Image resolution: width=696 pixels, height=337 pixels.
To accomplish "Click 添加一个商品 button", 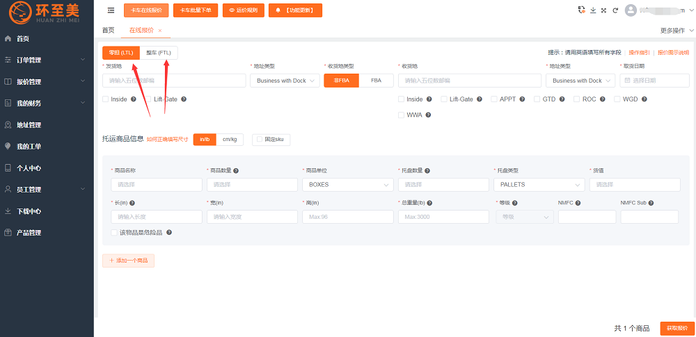I will (x=128, y=261).
